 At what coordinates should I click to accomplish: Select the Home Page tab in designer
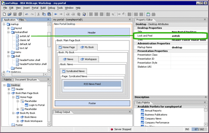[x=67, y=47]
